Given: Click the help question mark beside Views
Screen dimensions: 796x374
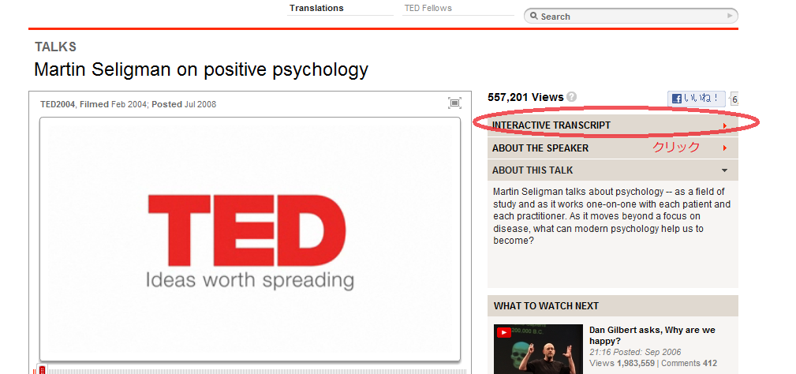Looking at the screenshot, I should click(572, 97).
